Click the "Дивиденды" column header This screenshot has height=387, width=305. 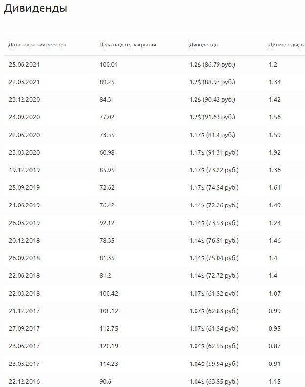[204, 45]
